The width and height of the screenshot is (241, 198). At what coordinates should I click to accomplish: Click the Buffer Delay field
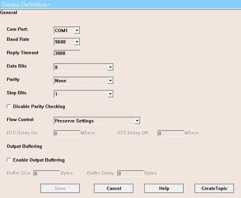(130, 173)
